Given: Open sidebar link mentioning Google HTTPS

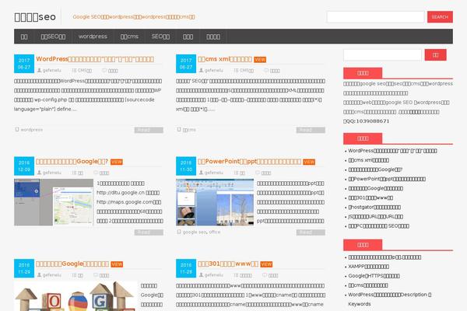Looking at the screenshot, I should [x=374, y=276].
